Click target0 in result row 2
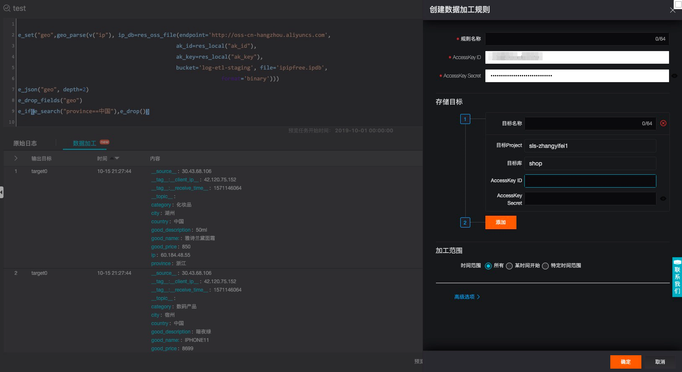 (x=39, y=273)
